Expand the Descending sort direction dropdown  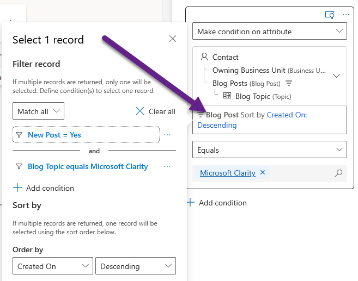click(135, 266)
